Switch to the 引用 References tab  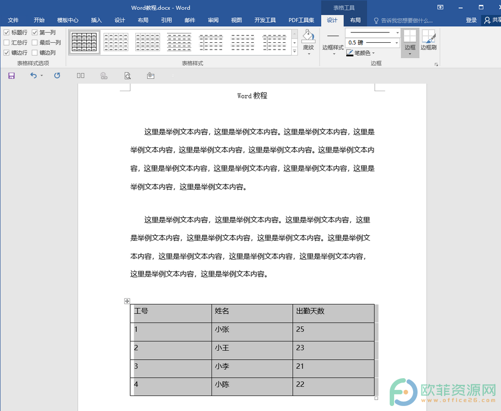tap(166, 20)
